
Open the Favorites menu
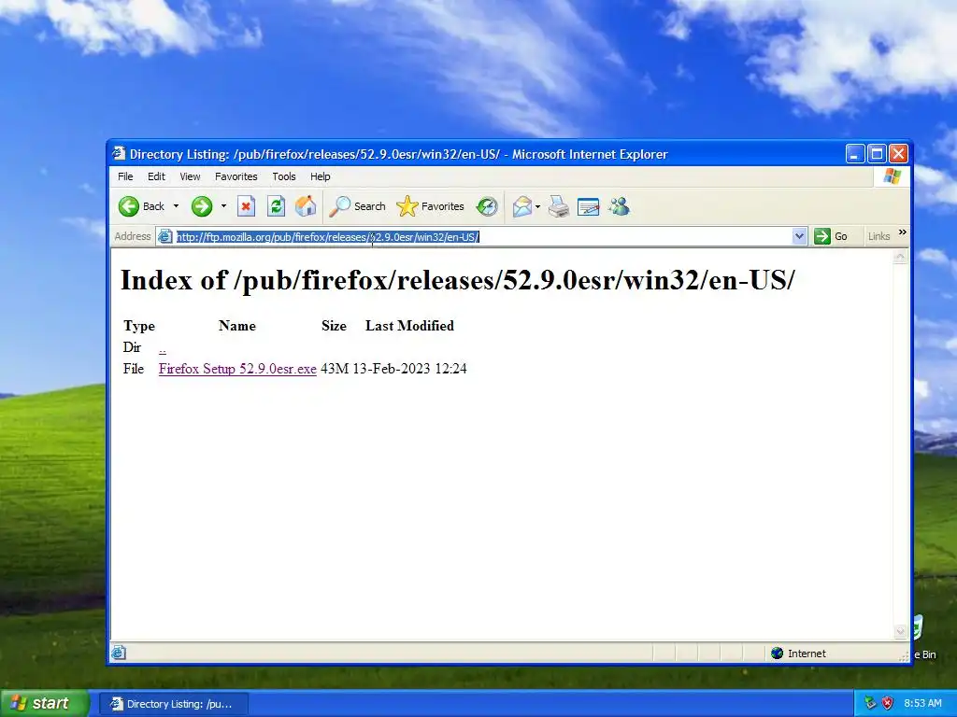(x=236, y=176)
